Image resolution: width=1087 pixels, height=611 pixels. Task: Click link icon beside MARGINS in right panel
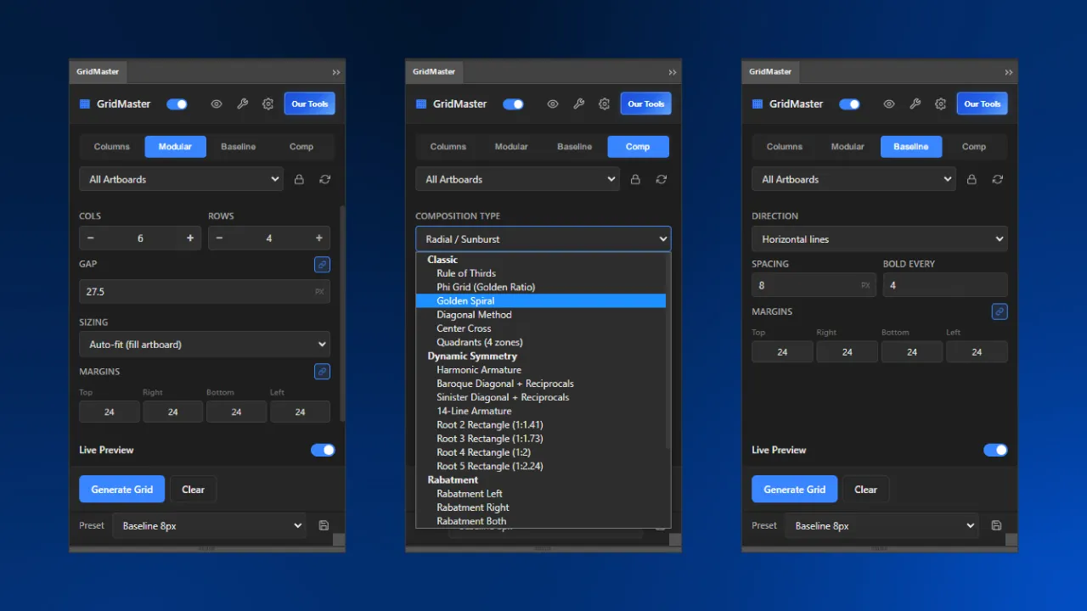(1000, 311)
